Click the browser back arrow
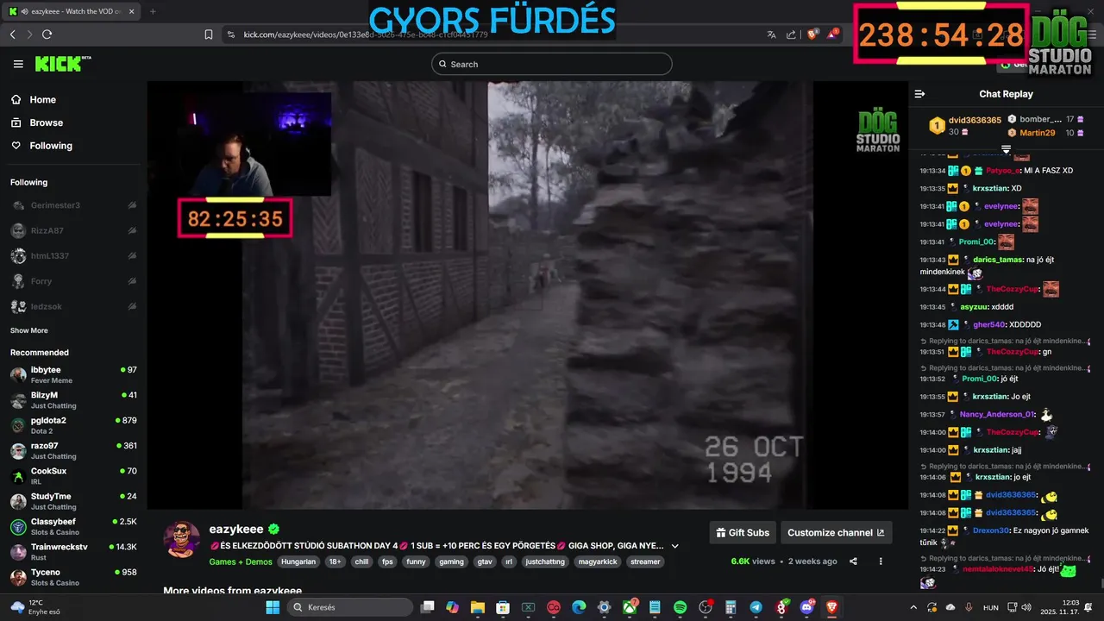The height and width of the screenshot is (621, 1104). (13, 34)
